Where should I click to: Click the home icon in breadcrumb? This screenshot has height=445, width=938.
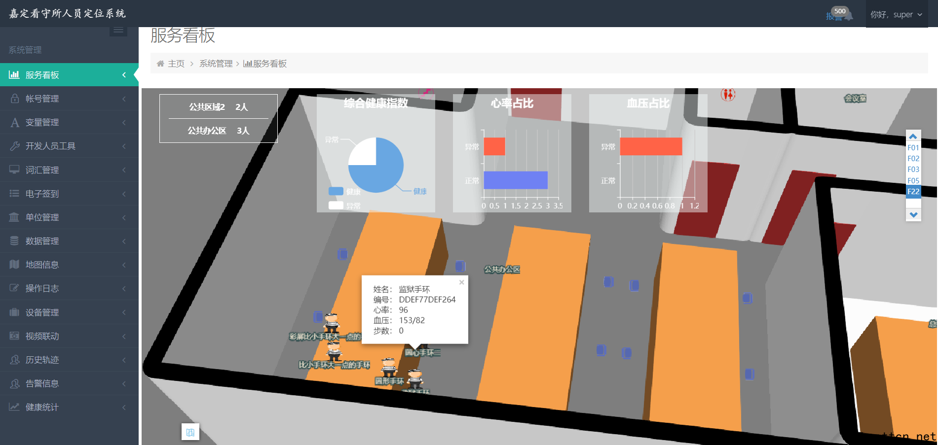tap(160, 64)
